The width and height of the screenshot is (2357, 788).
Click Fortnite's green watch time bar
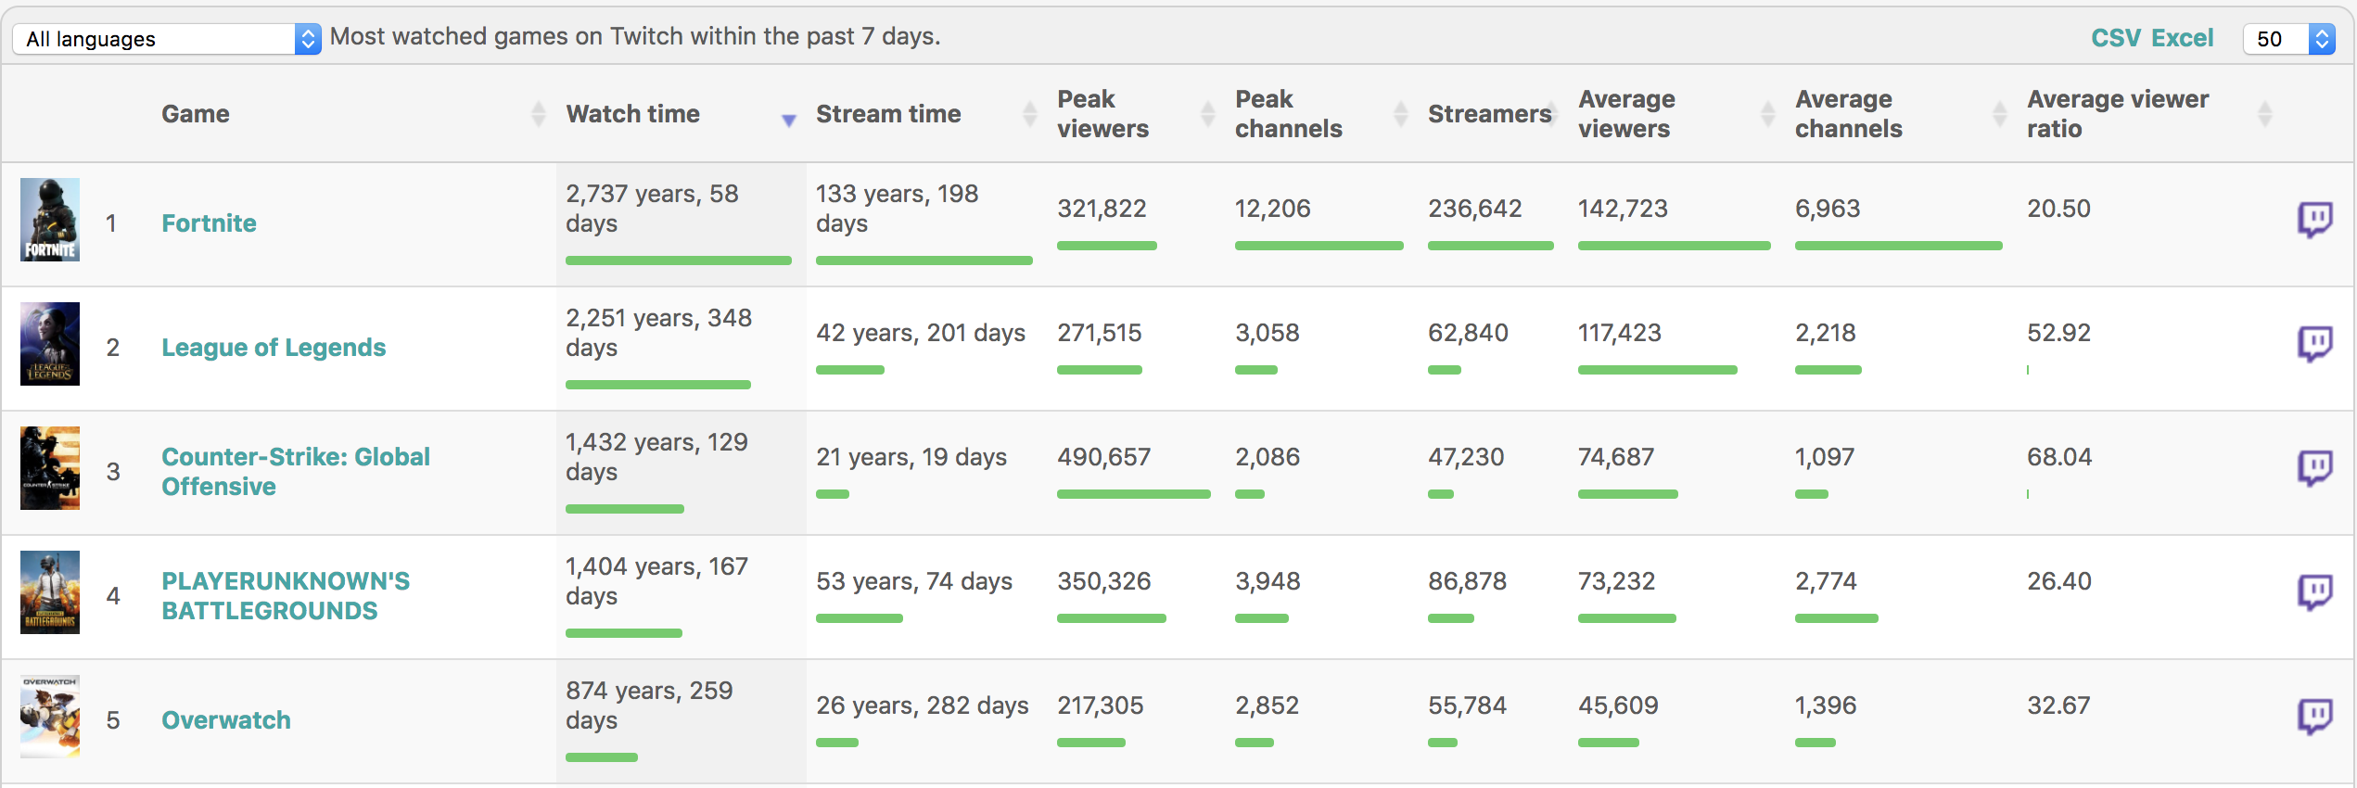678,261
